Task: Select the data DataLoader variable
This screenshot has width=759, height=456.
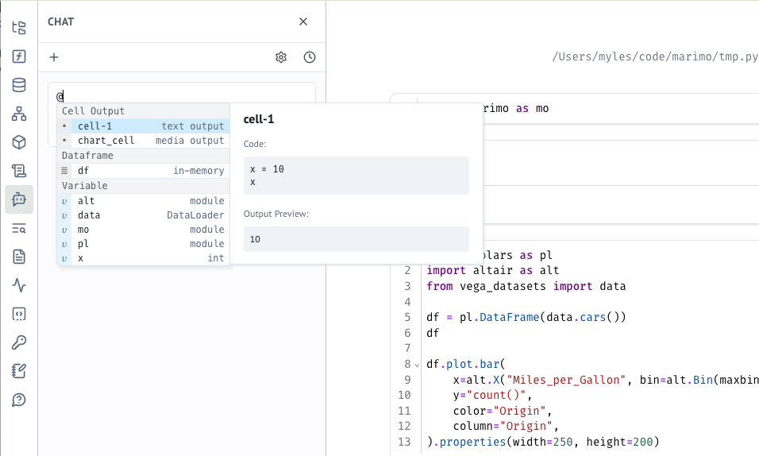Action: pyautogui.click(x=143, y=215)
